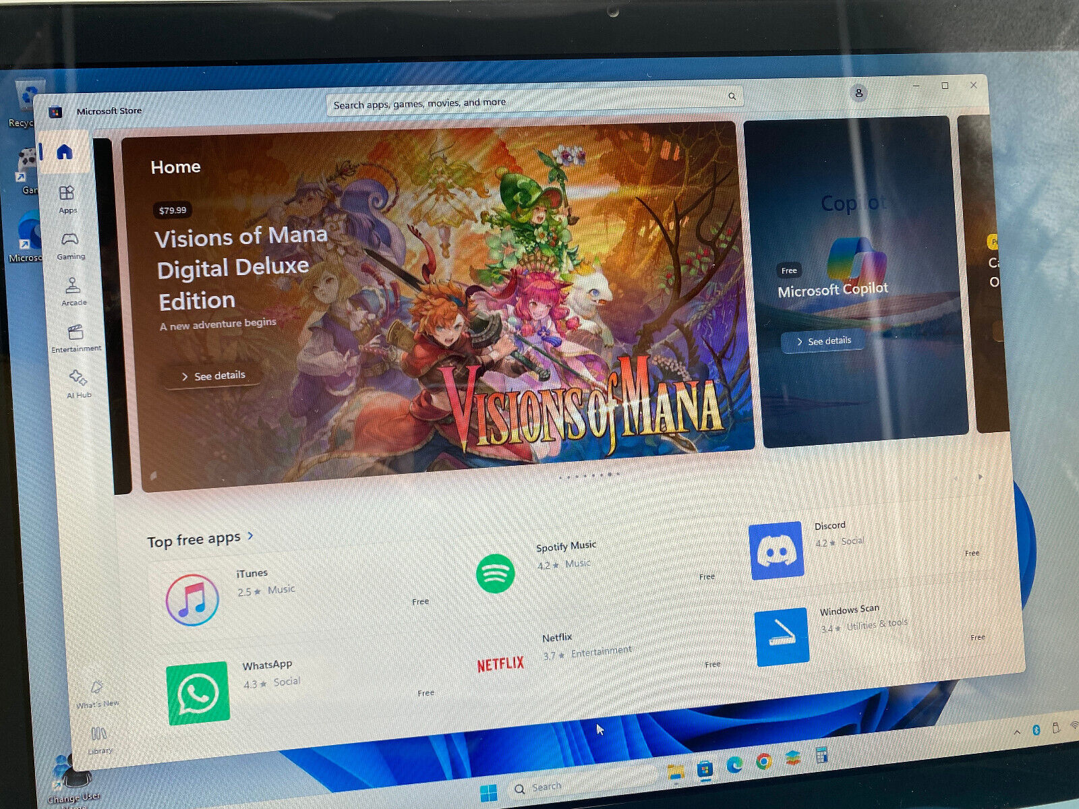Click the Free button for Spotify Music
Image resolution: width=1079 pixels, height=809 pixels.
707,576
